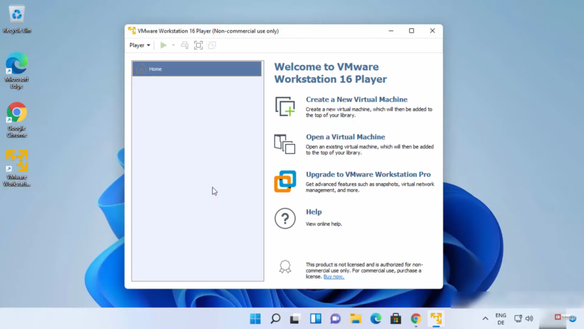Image resolution: width=584 pixels, height=329 pixels.
Task: Show hidden system tray icons chevron
Action: tap(485, 319)
